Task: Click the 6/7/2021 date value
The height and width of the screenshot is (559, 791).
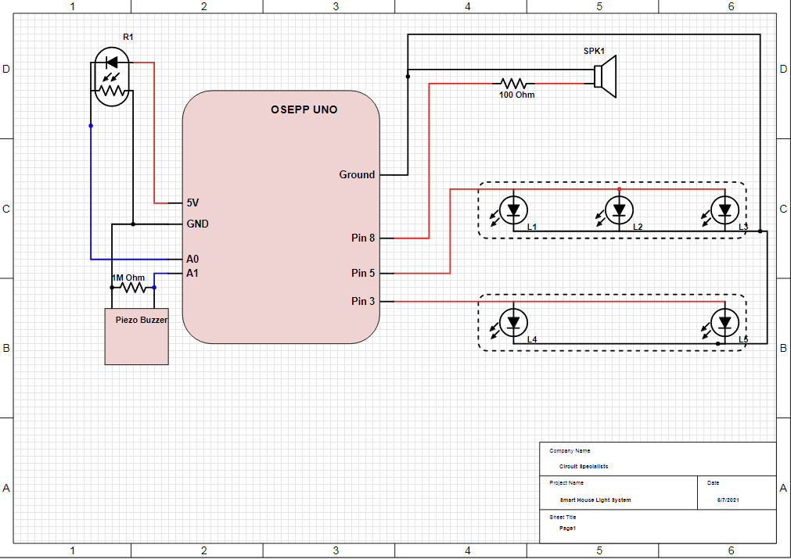Action: 728,500
